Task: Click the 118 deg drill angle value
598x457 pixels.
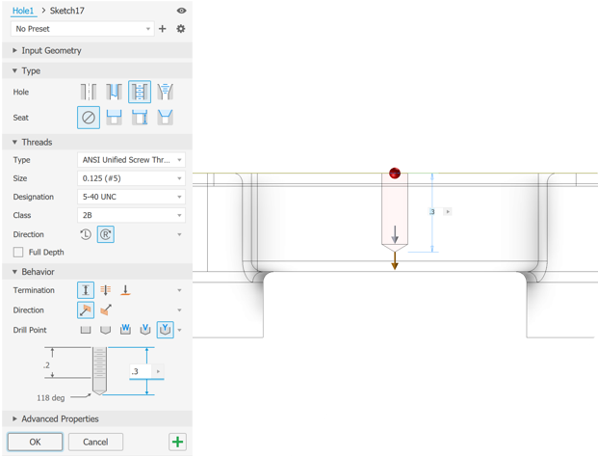Action: pyautogui.click(x=51, y=398)
